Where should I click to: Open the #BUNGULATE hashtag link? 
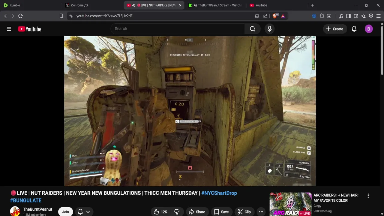coord(26,200)
